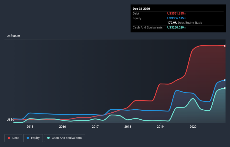Click the 179.9% Debt/Equity Ratio text

(x=185, y=23)
